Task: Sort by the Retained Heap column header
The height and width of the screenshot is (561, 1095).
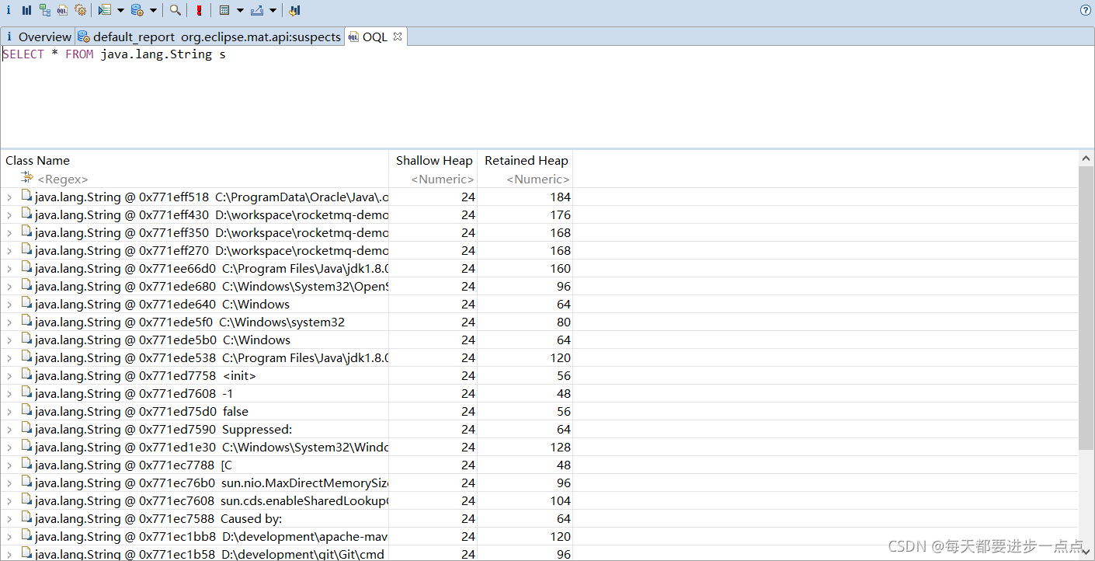Action: coord(527,160)
